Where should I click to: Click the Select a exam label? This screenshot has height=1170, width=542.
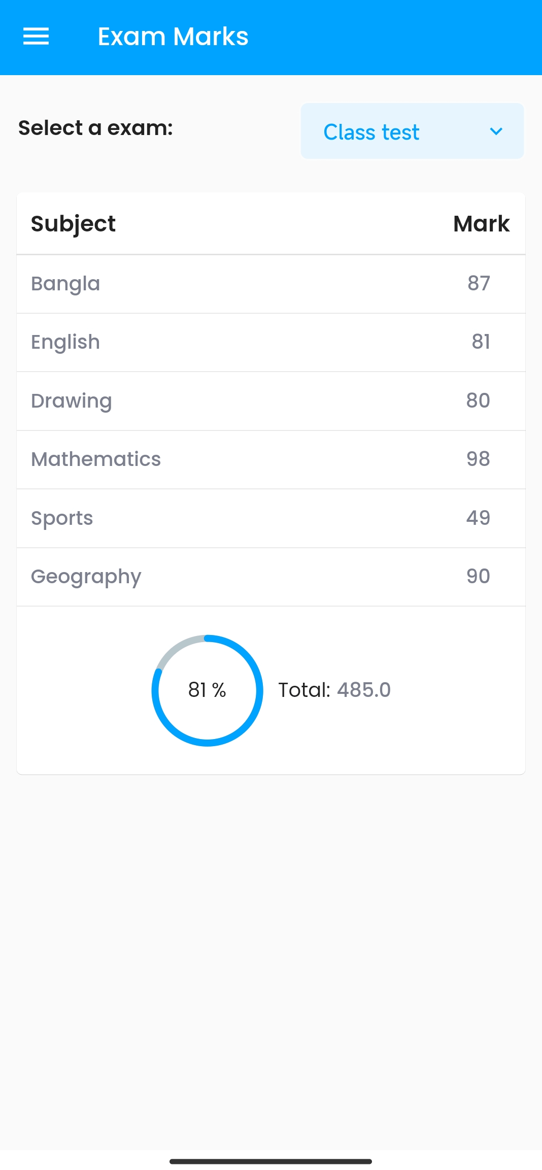pos(95,128)
